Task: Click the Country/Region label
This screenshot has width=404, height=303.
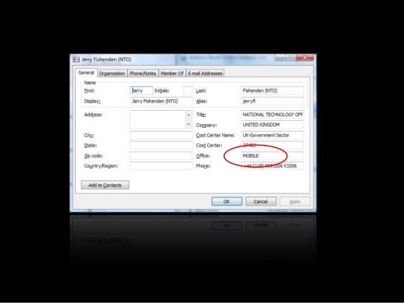Action: tap(101, 166)
